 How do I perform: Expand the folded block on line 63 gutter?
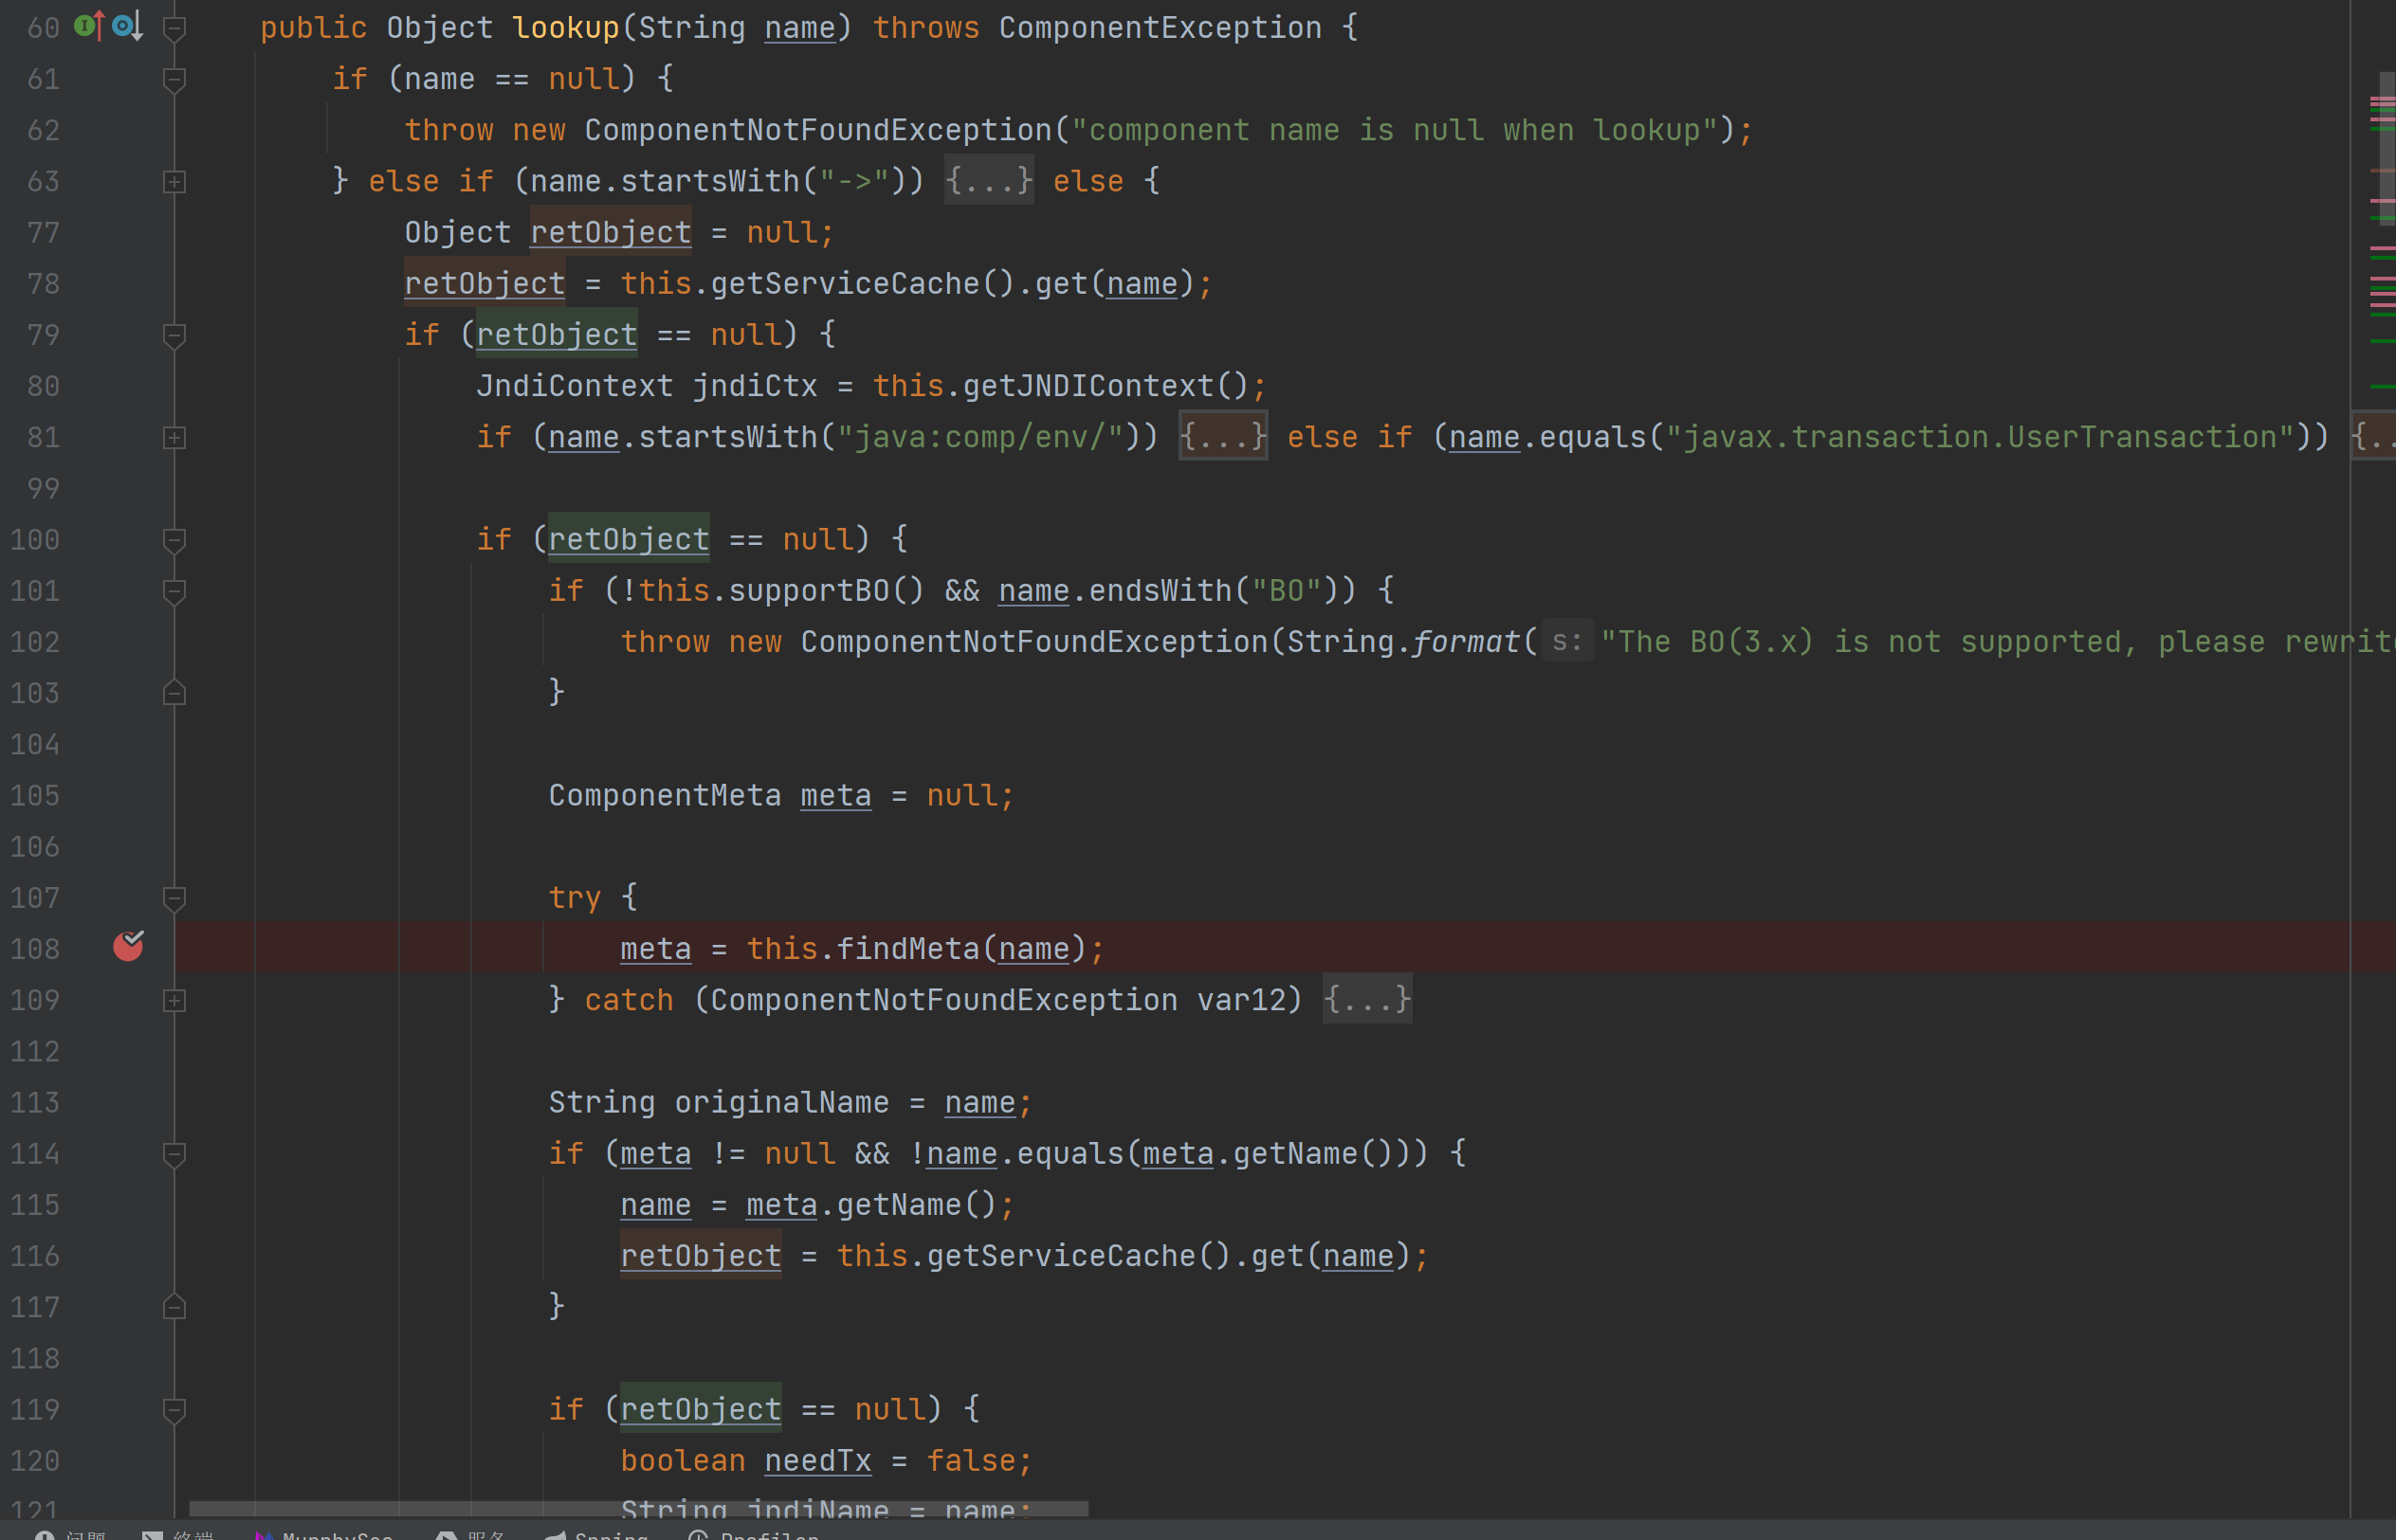(174, 181)
